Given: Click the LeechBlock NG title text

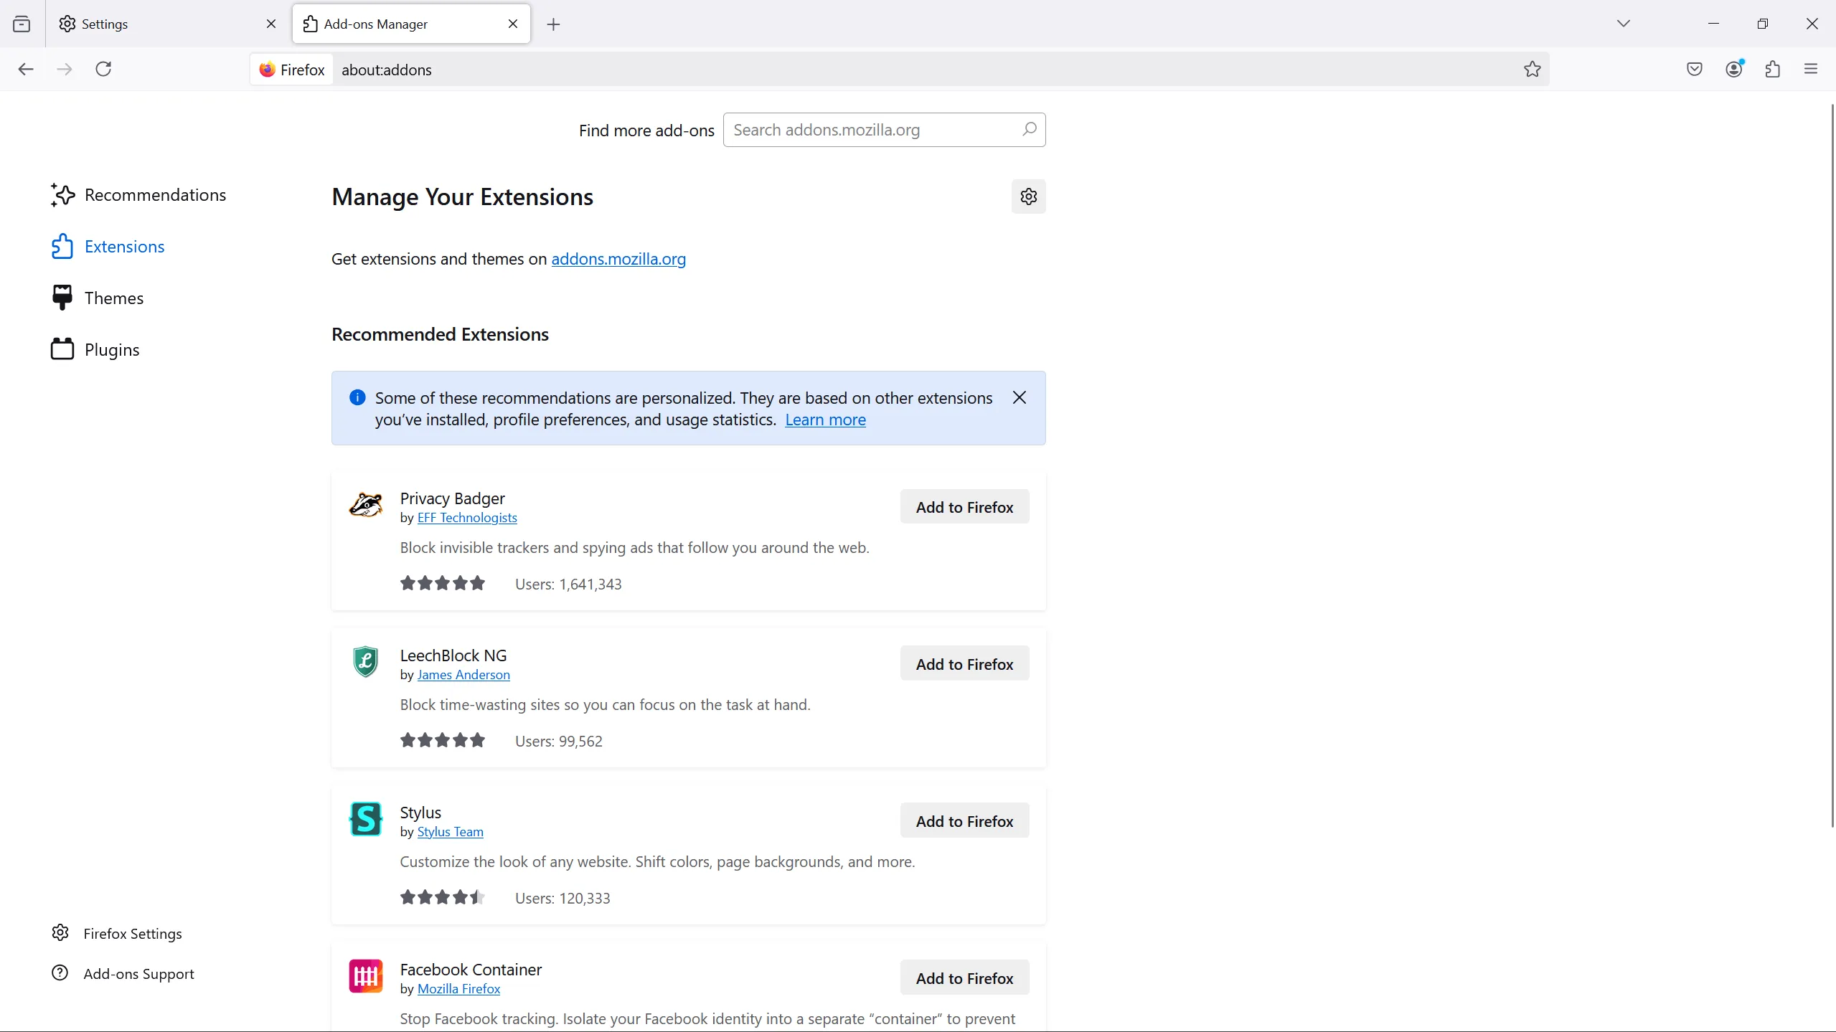Looking at the screenshot, I should (x=453, y=655).
